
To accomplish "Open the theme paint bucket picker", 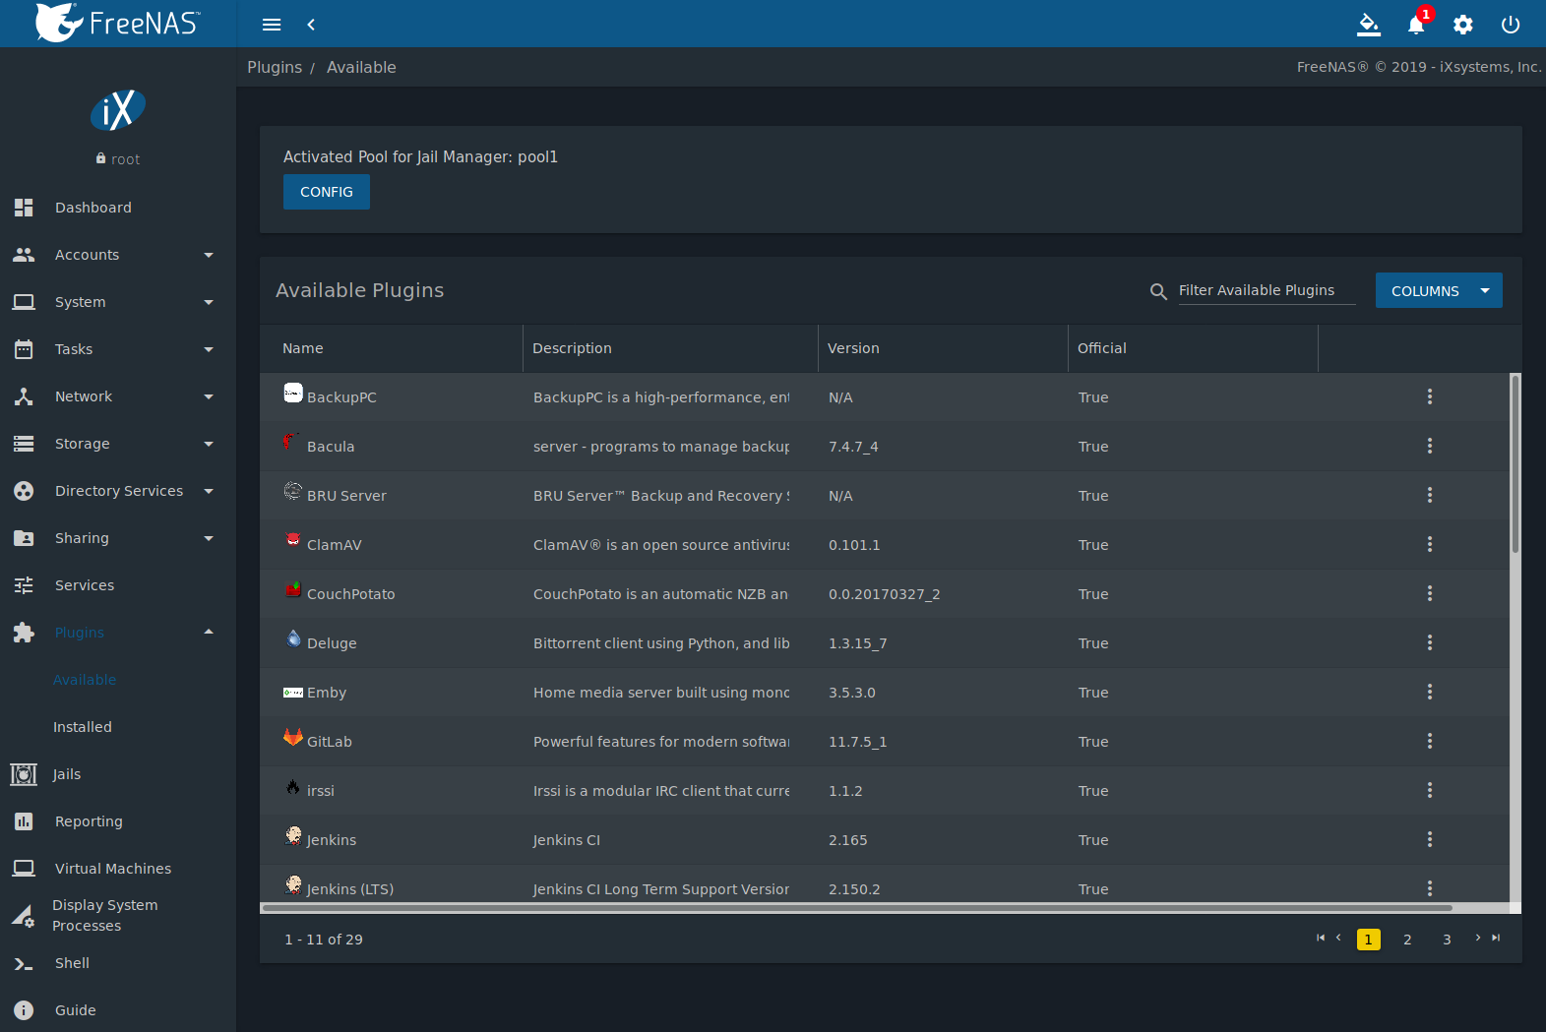I will (1369, 25).
